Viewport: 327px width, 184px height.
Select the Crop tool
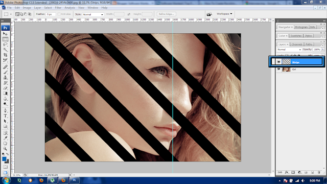click(x=5, y=55)
